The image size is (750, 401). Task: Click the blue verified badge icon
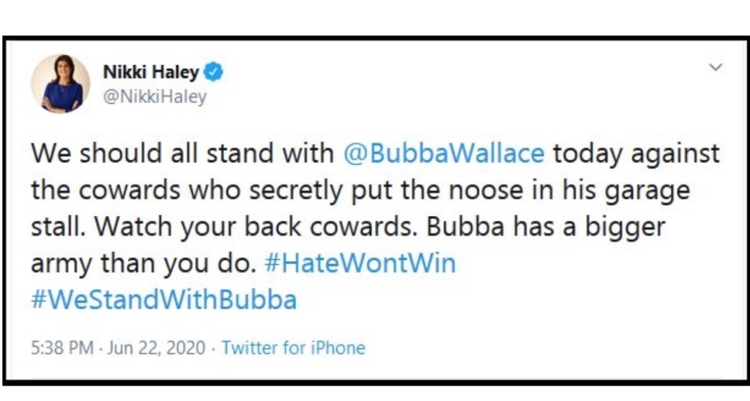214,72
